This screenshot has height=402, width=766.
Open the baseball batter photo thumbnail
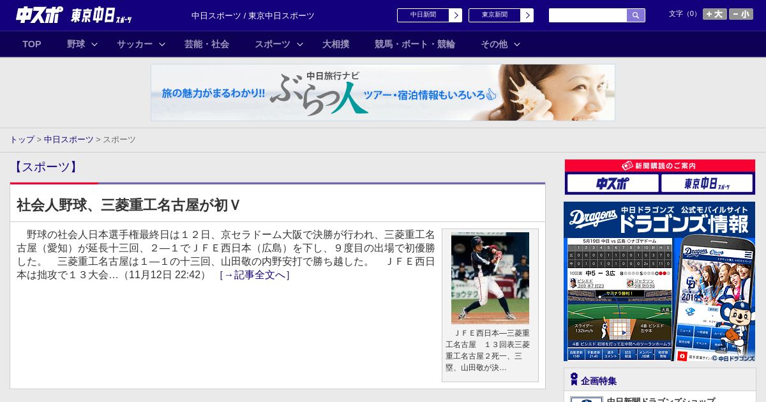(490, 278)
